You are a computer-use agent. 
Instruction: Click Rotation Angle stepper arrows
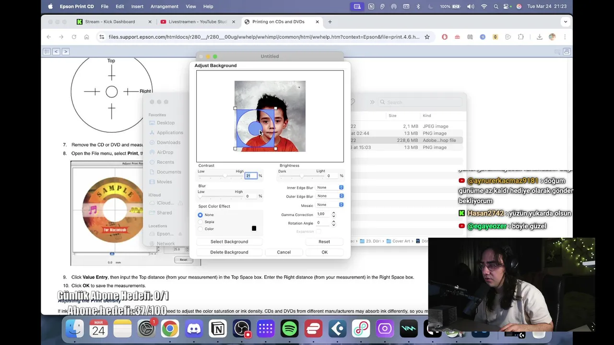pos(333,223)
